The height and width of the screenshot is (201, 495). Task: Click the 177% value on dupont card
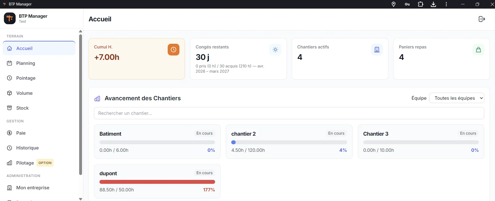(x=209, y=190)
